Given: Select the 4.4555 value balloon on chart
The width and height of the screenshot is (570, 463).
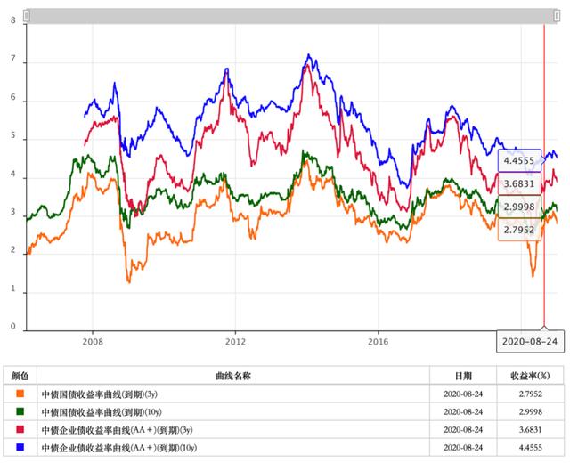Looking at the screenshot, I should click(519, 160).
